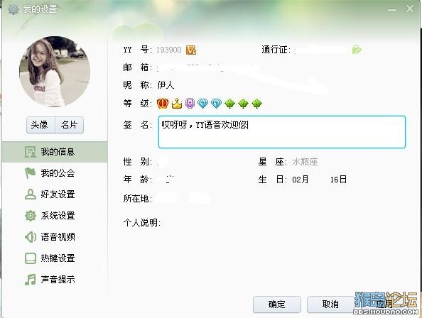The width and height of the screenshot is (422, 318).
Task: Click inside the 签名 text box
Action: pyautogui.click(x=282, y=132)
